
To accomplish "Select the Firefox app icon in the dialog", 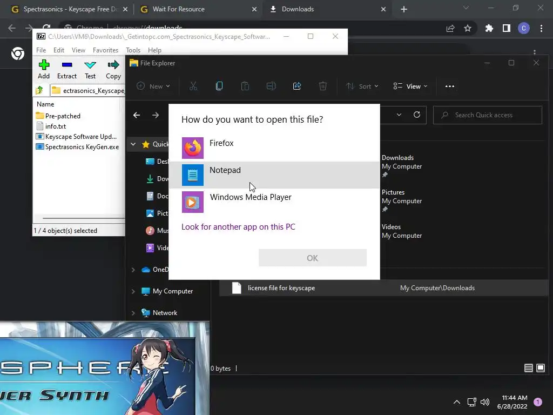I will 193,148.
